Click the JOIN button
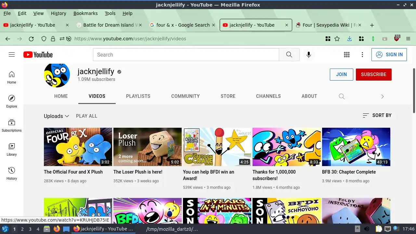416x234 pixels. 341,74
